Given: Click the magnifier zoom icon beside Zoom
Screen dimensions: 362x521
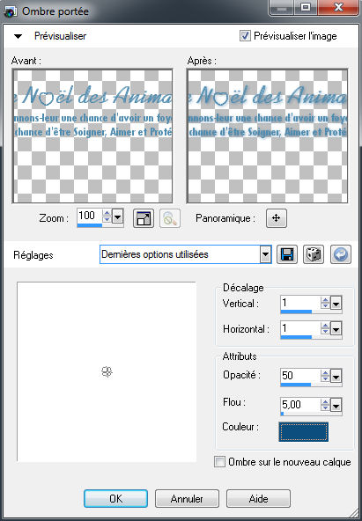Looking at the screenshot, I should point(170,218).
